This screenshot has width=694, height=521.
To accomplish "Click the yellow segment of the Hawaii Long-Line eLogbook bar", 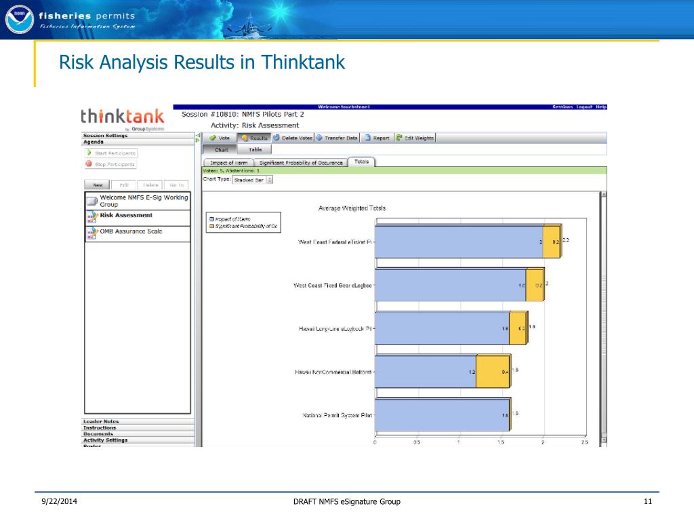I will (x=518, y=328).
